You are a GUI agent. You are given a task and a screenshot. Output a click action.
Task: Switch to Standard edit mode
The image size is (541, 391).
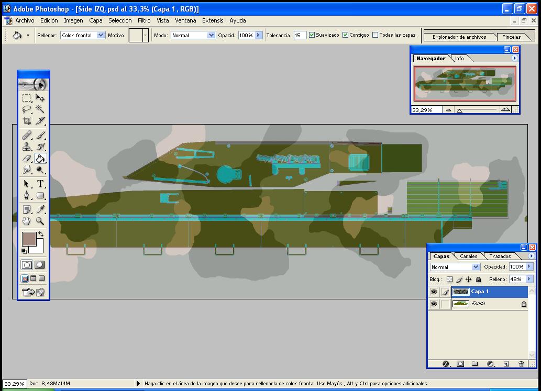[x=27, y=265]
